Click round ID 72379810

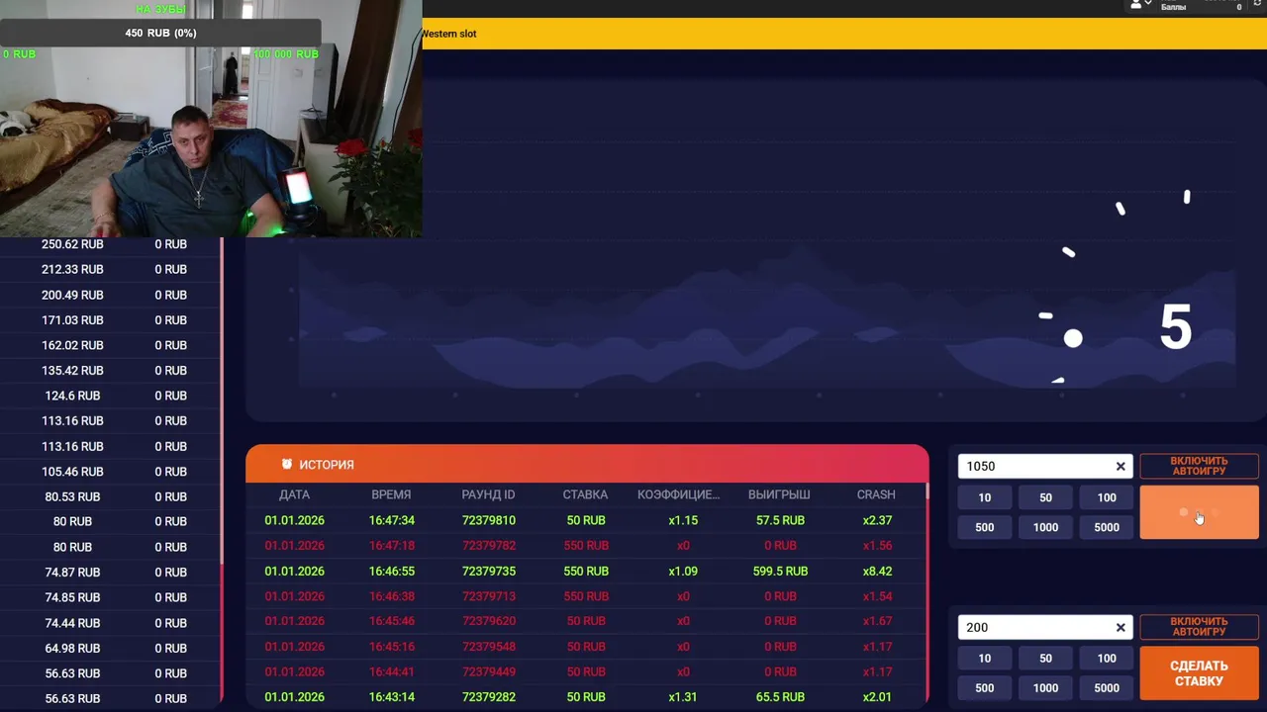[488, 520]
